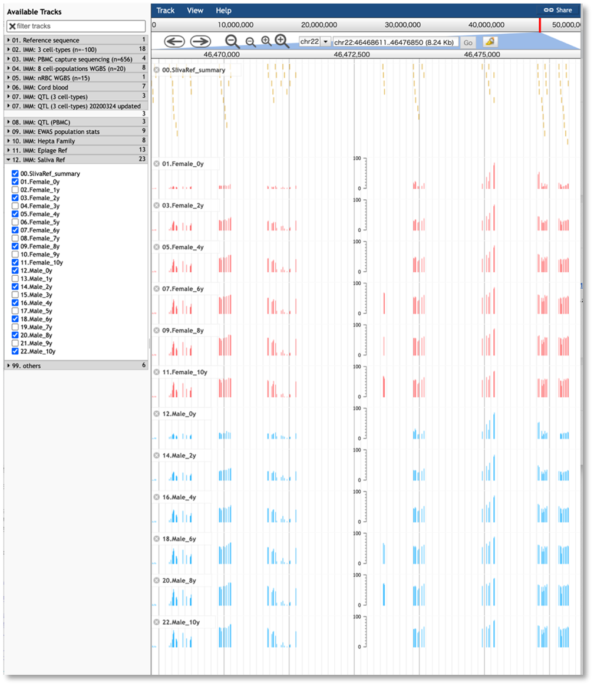Click the large zoom in magnifier
This screenshot has height=686, width=594.
click(282, 41)
